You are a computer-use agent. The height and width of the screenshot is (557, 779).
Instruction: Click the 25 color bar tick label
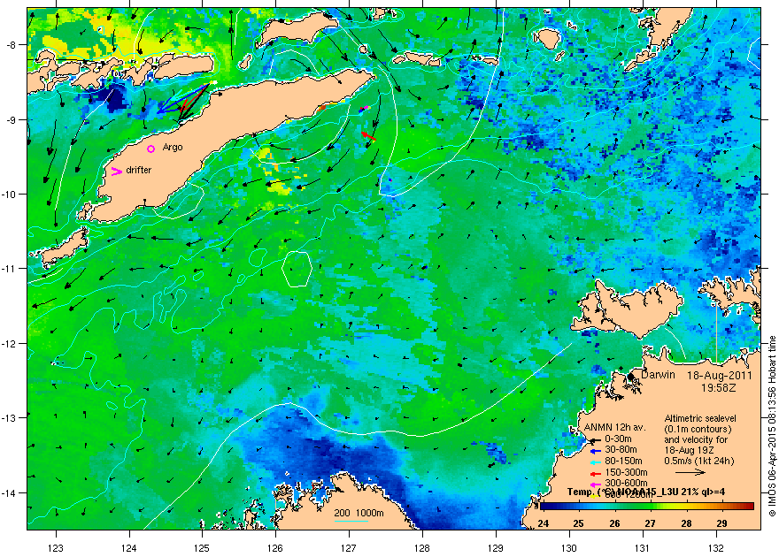coord(579,523)
